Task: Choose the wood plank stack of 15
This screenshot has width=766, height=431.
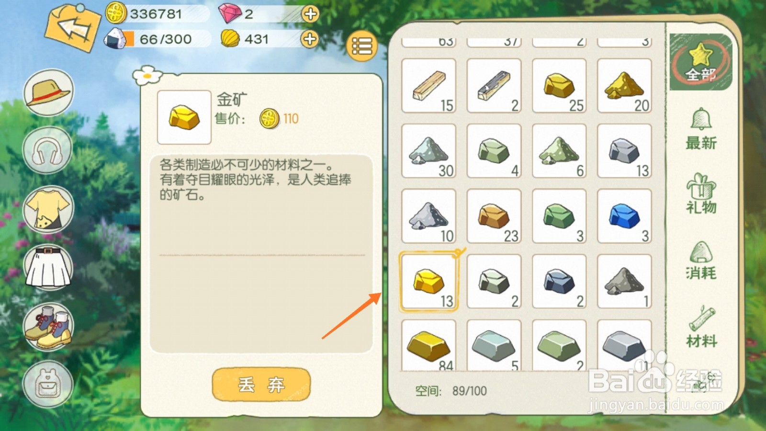Action: 428,86
